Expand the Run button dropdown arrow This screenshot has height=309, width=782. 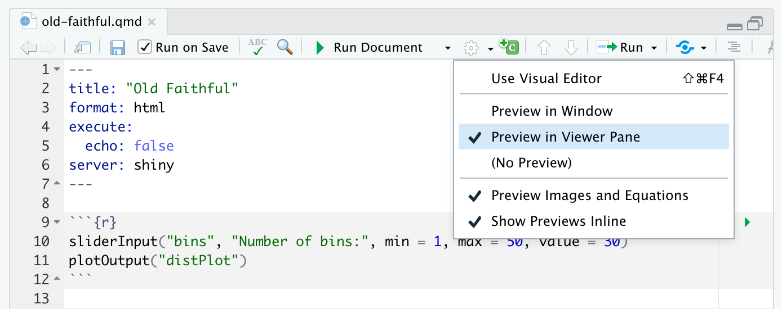coord(654,48)
